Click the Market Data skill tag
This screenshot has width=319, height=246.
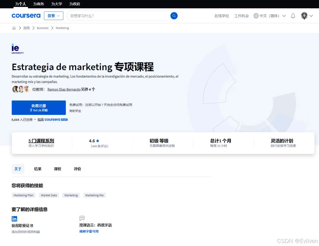[x=49, y=195]
